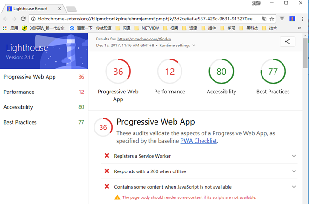Click the V-shaped extension icon in toolbar
Image resolution: width=309 pixels, height=204 pixels.
point(282,19)
